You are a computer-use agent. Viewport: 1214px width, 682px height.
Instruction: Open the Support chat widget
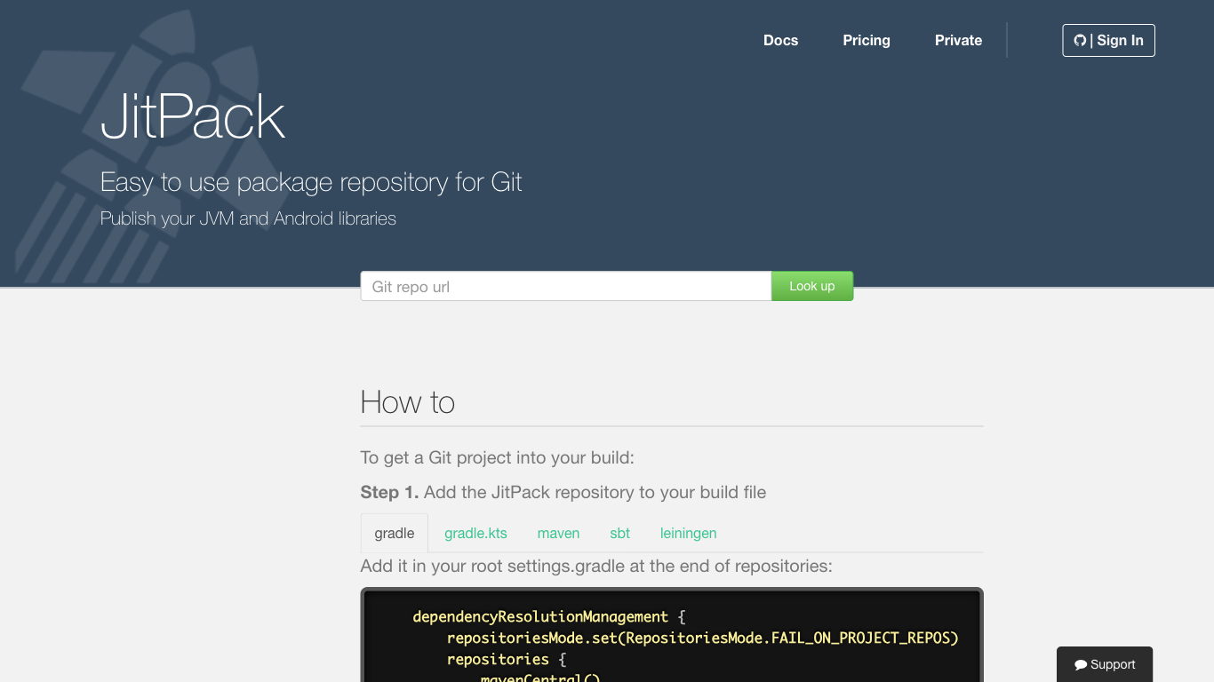1105,664
